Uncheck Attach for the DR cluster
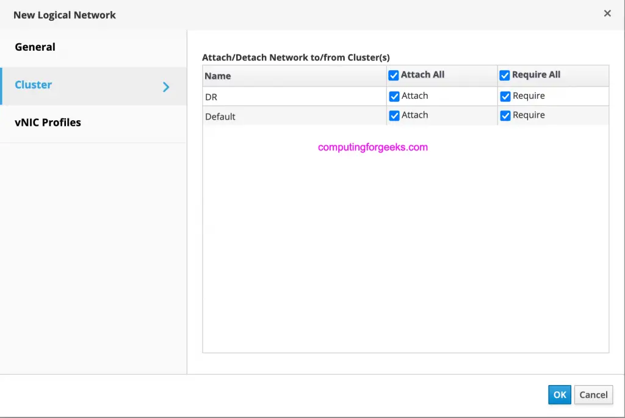This screenshot has width=625, height=418. (x=394, y=96)
